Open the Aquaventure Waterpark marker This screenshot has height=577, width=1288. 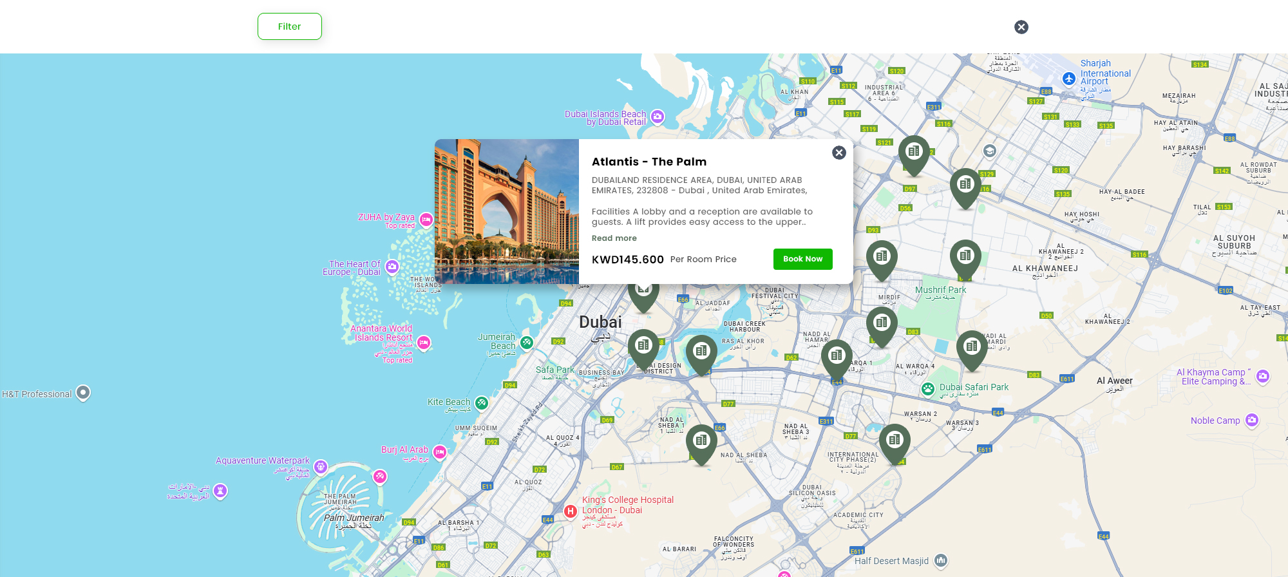321,466
